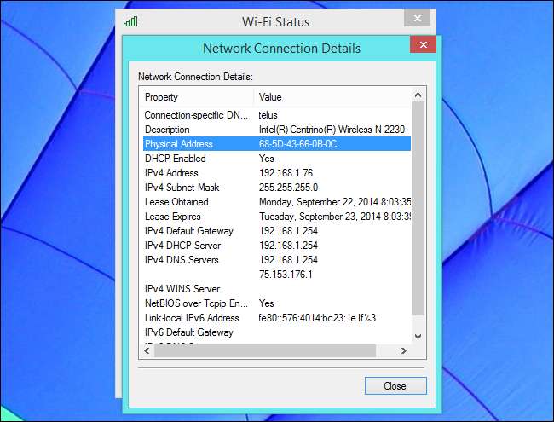Select the Physical Address row
This screenshot has width=554, height=422.
pos(277,144)
